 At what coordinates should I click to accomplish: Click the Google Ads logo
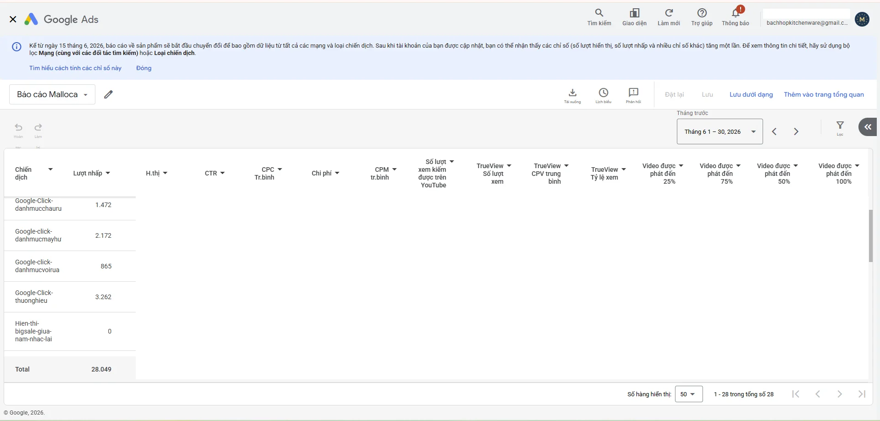(61, 19)
